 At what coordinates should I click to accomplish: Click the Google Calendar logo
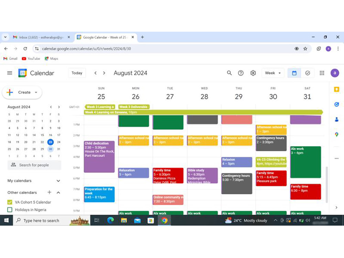22,73
